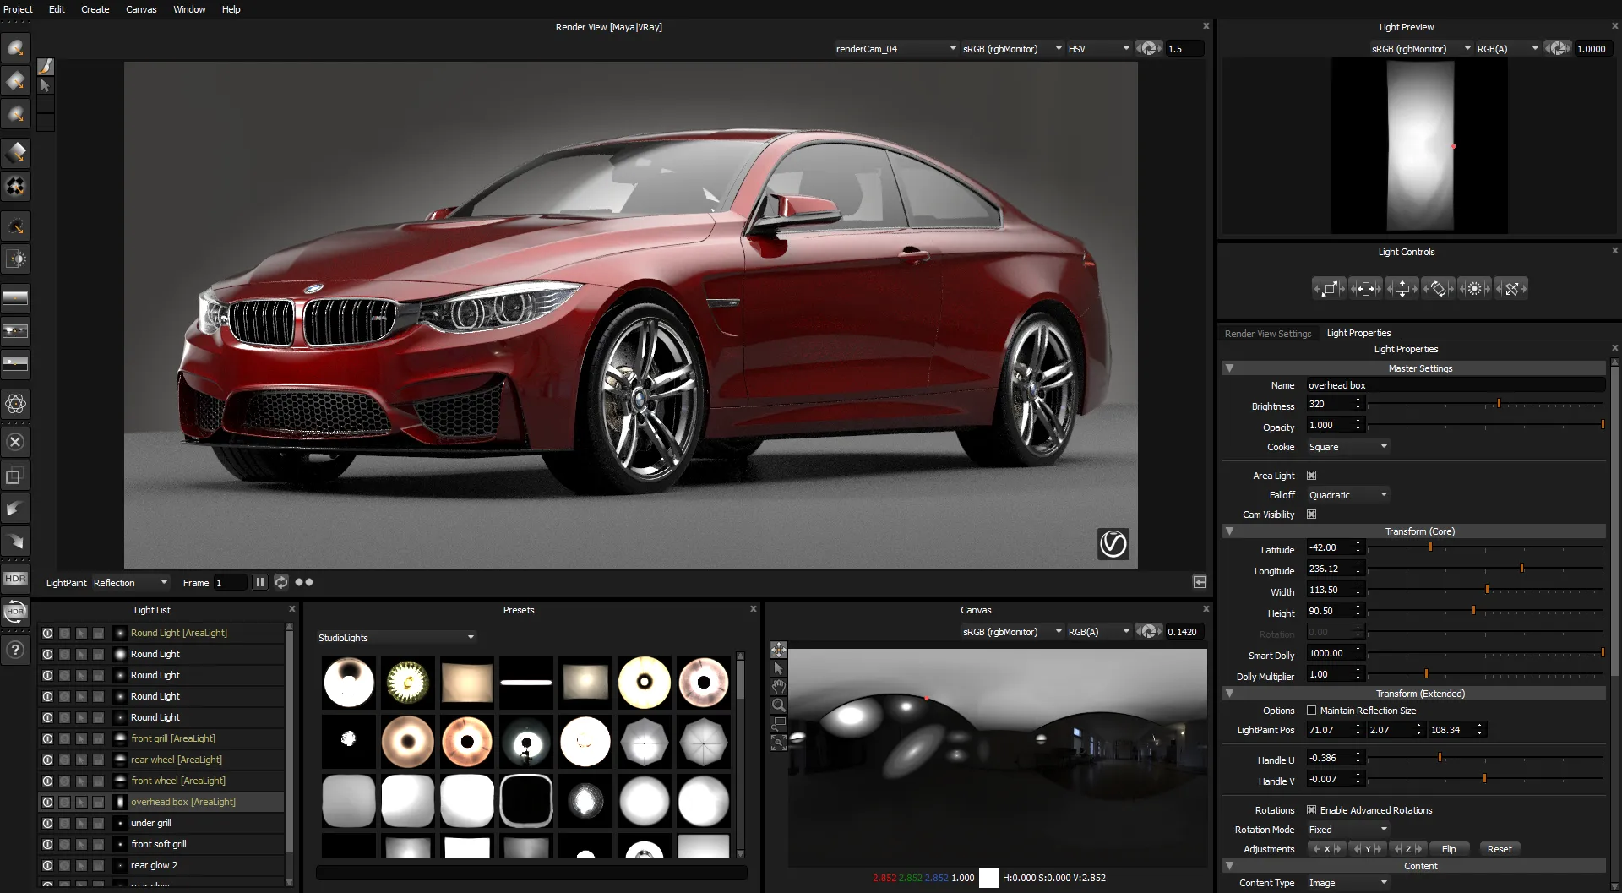Switch to Render View Settings tab
The height and width of the screenshot is (893, 1622).
[x=1267, y=334]
